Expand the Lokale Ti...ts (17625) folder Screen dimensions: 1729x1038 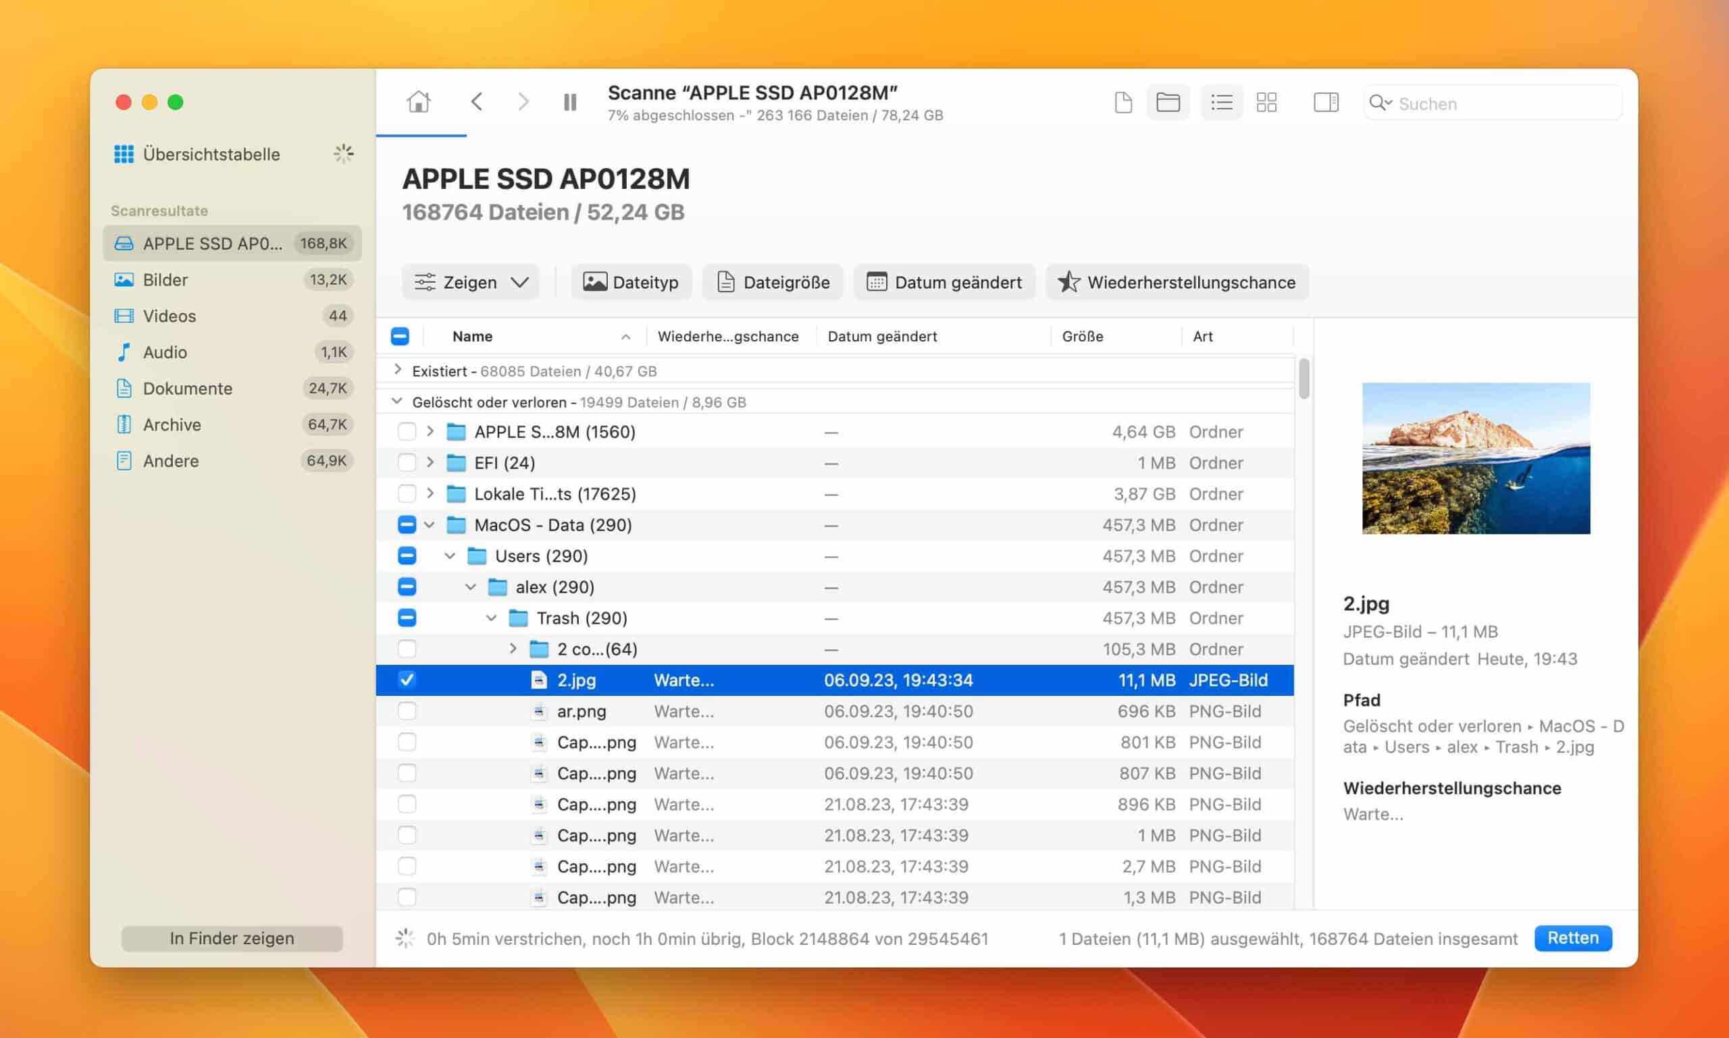[430, 494]
